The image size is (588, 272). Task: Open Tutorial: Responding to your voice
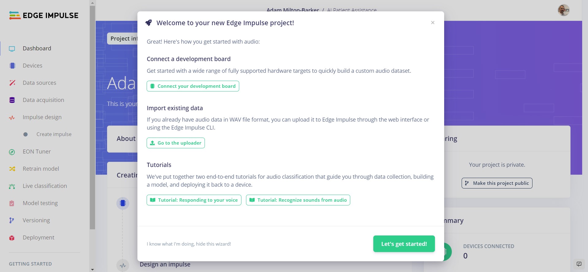tap(194, 200)
